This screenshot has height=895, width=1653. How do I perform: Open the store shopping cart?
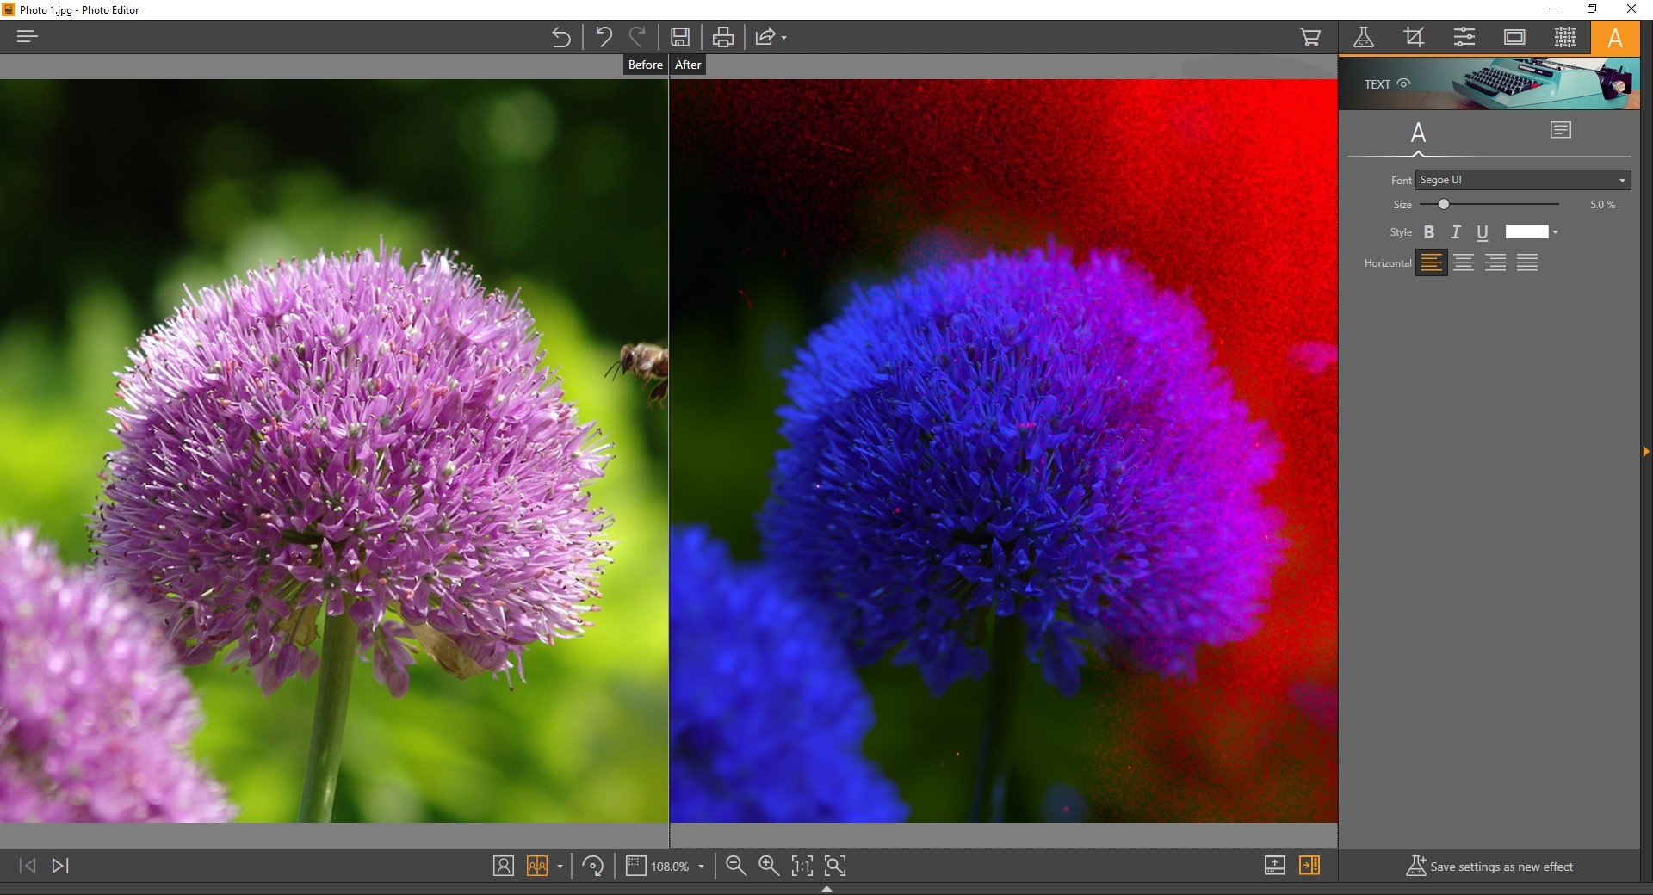(x=1310, y=37)
